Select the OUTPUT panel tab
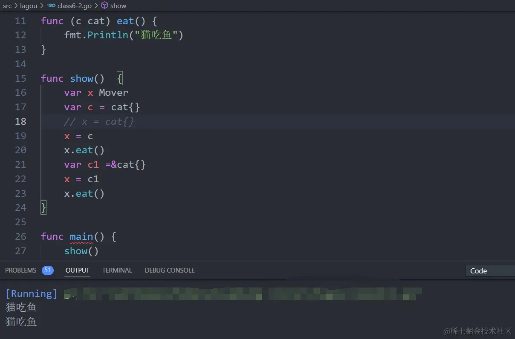The image size is (515, 339). click(x=78, y=270)
